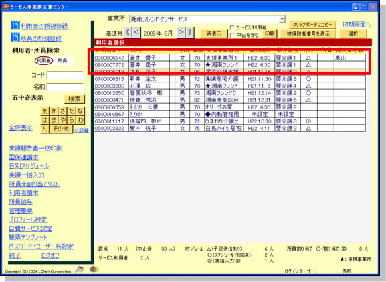386x282 pixels.
Task: Toggle the 中止を含む checkbox
Action: pos(232,36)
